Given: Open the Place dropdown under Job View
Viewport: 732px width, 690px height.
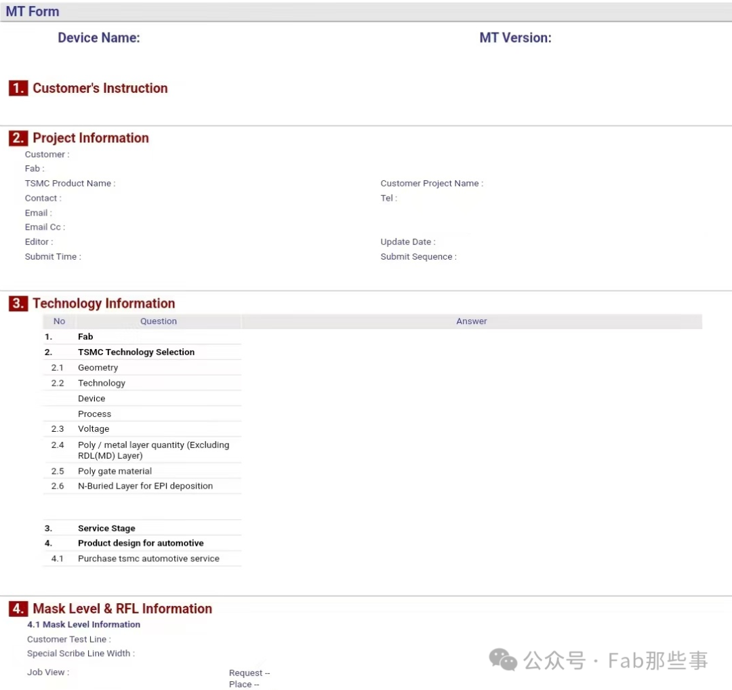Looking at the screenshot, I should (x=243, y=684).
